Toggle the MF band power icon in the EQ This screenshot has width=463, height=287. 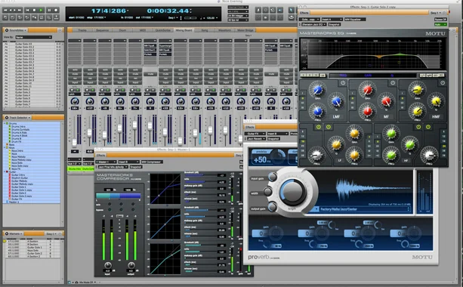pyautogui.click(x=393, y=83)
